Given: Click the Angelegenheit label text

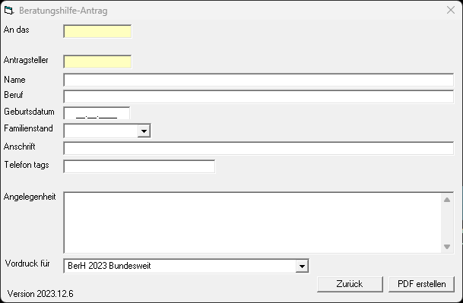Looking at the screenshot, I should [30, 197].
